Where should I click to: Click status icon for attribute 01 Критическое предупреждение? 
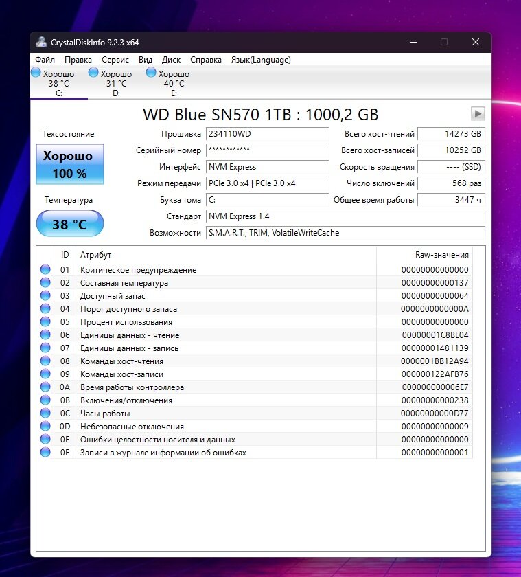click(x=45, y=269)
